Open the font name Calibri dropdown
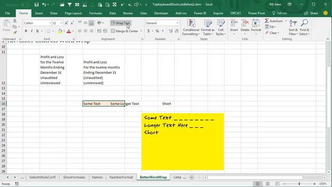332x187 pixels. [x=50, y=23]
